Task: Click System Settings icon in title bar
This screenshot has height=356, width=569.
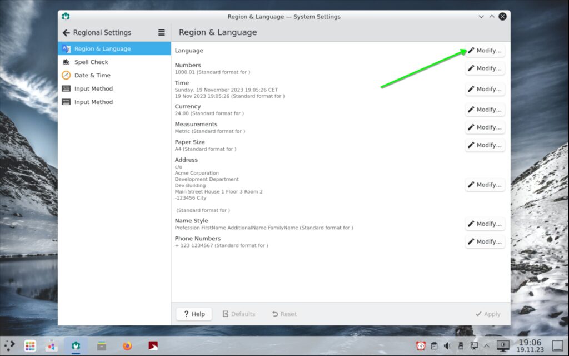Action: (x=66, y=16)
